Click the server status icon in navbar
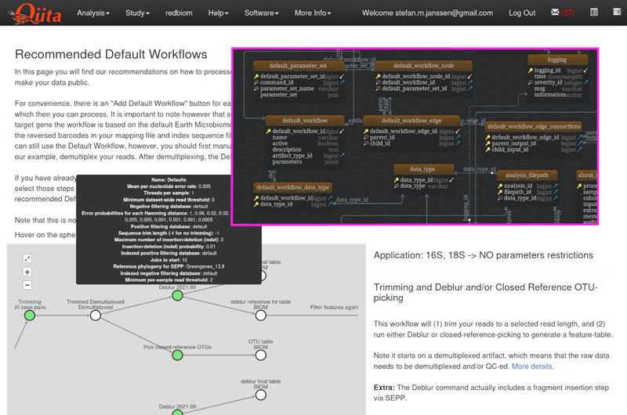The height and width of the screenshot is (415, 627). pos(617,12)
